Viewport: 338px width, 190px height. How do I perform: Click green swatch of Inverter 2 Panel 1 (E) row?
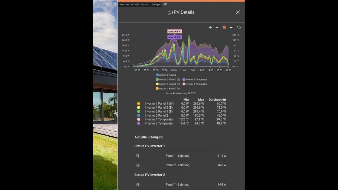point(139,112)
